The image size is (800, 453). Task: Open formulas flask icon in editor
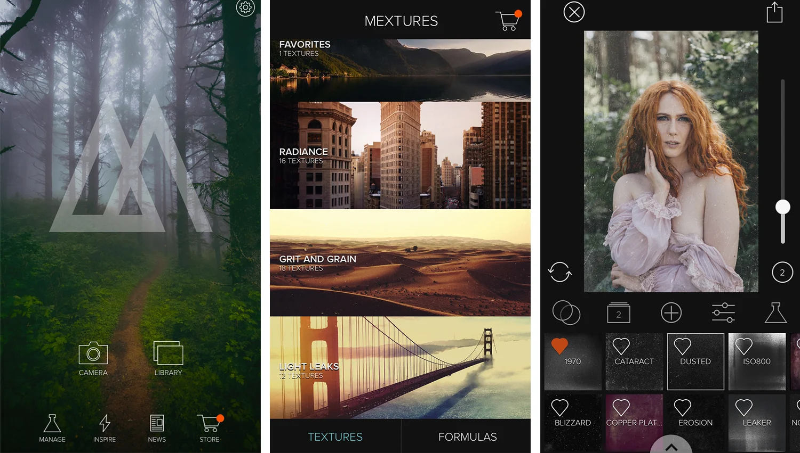point(775,312)
